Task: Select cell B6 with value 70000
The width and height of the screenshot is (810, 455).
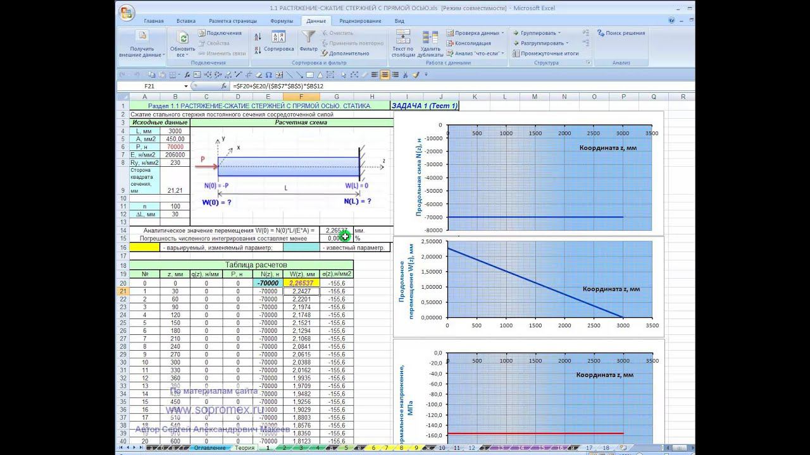Action: tap(175, 147)
